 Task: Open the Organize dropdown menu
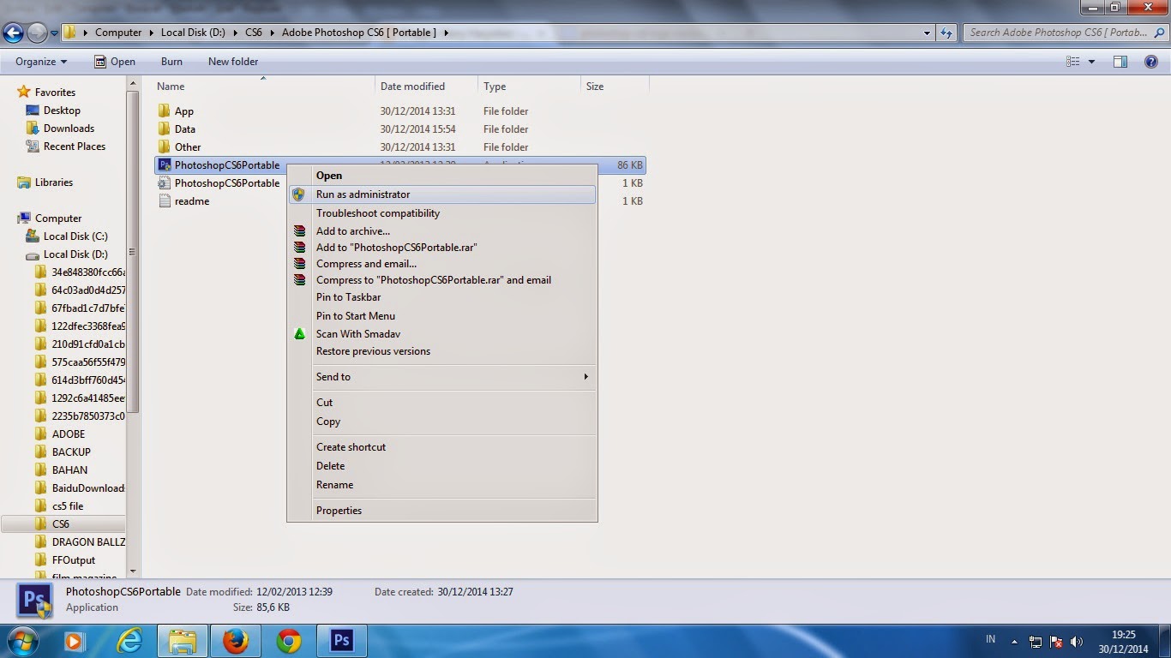tap(41, 62)
